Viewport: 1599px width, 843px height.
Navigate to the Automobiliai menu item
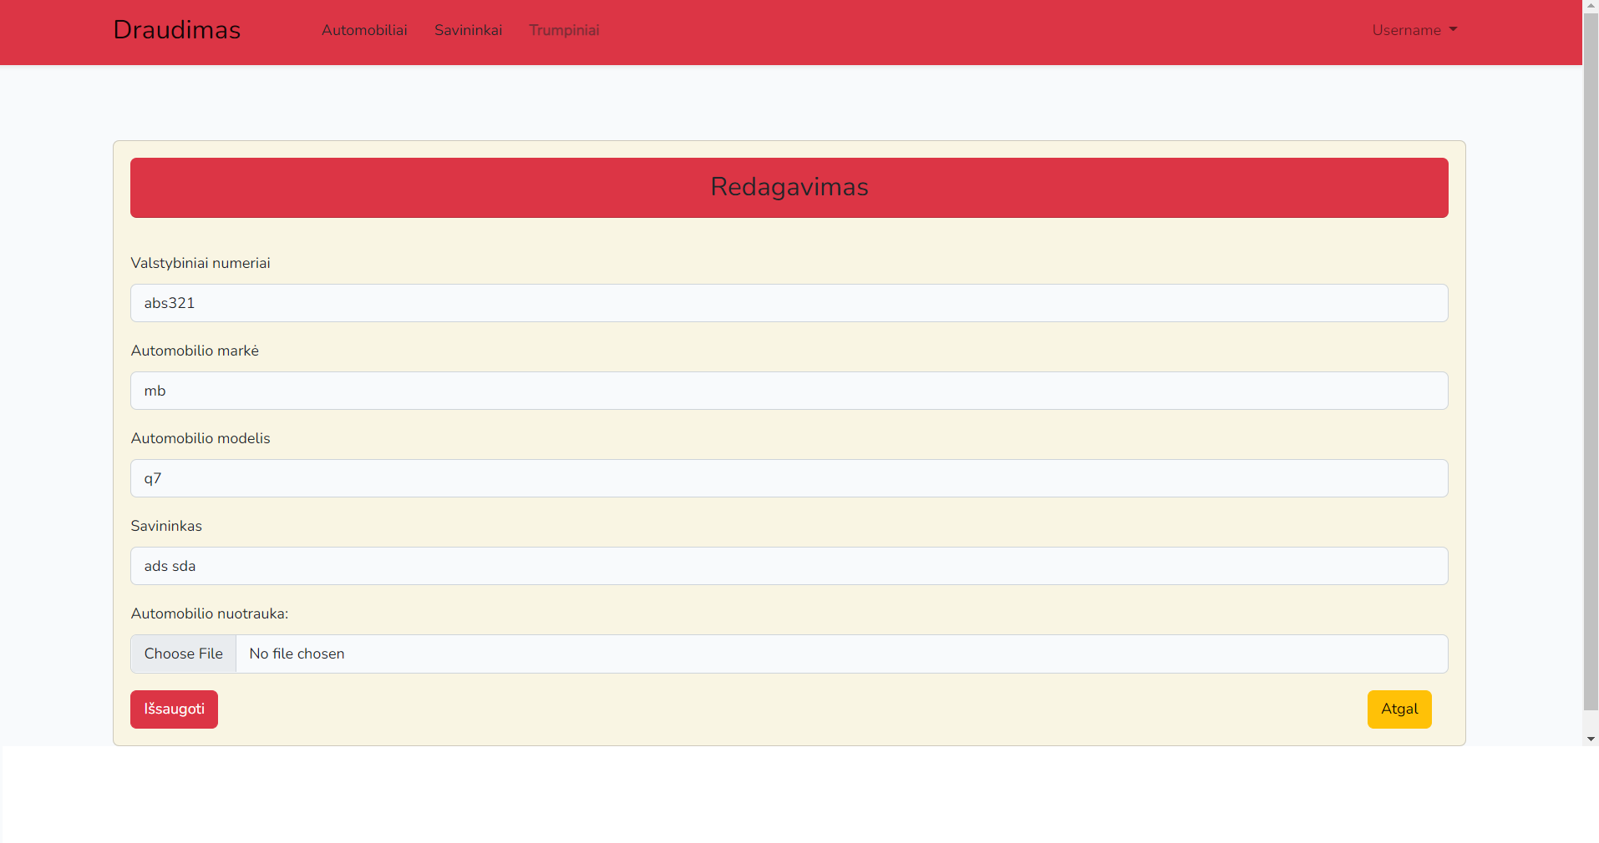(364, 30)
